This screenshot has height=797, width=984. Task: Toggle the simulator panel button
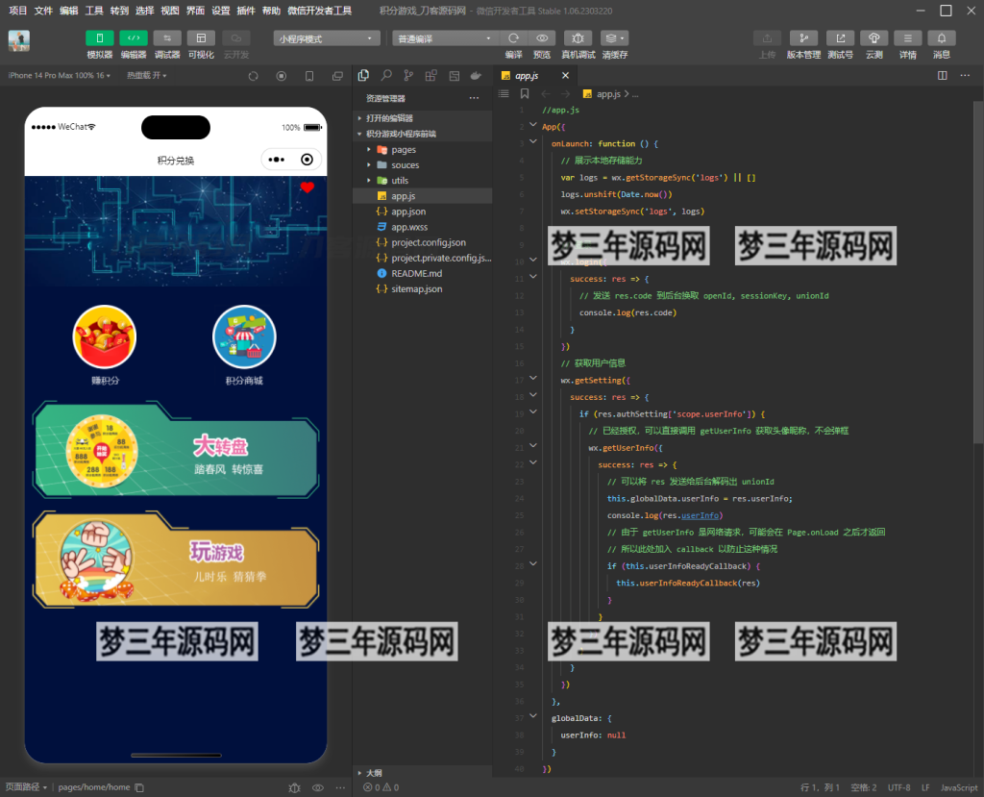click(99, 38)
